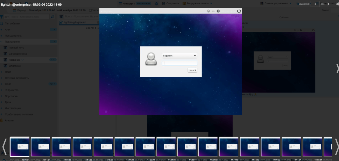Screen dimensions: 339x161
Task: Open the Выгрузка и печать dropdown
Action: tap(197, 3)
